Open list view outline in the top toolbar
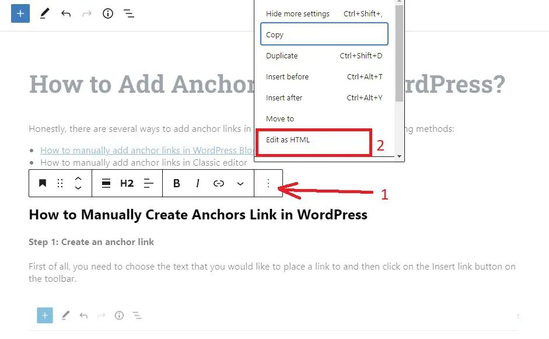Screen dimensions: 549x339 coord(129,13)
